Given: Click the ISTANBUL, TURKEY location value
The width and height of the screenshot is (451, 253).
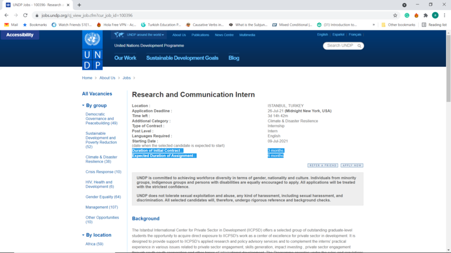Looking at the screenshot, I should (x=285, y=106).
